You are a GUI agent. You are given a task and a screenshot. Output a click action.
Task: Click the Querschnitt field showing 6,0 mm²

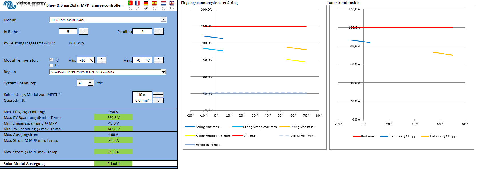coord(142,100)
